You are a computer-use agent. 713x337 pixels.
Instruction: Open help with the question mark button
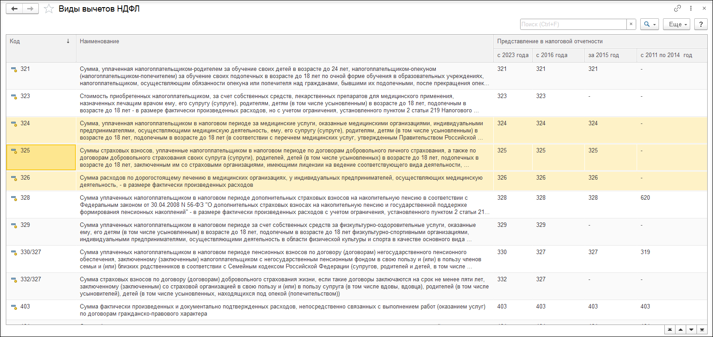pyautogui.click(x=701, y=24)
